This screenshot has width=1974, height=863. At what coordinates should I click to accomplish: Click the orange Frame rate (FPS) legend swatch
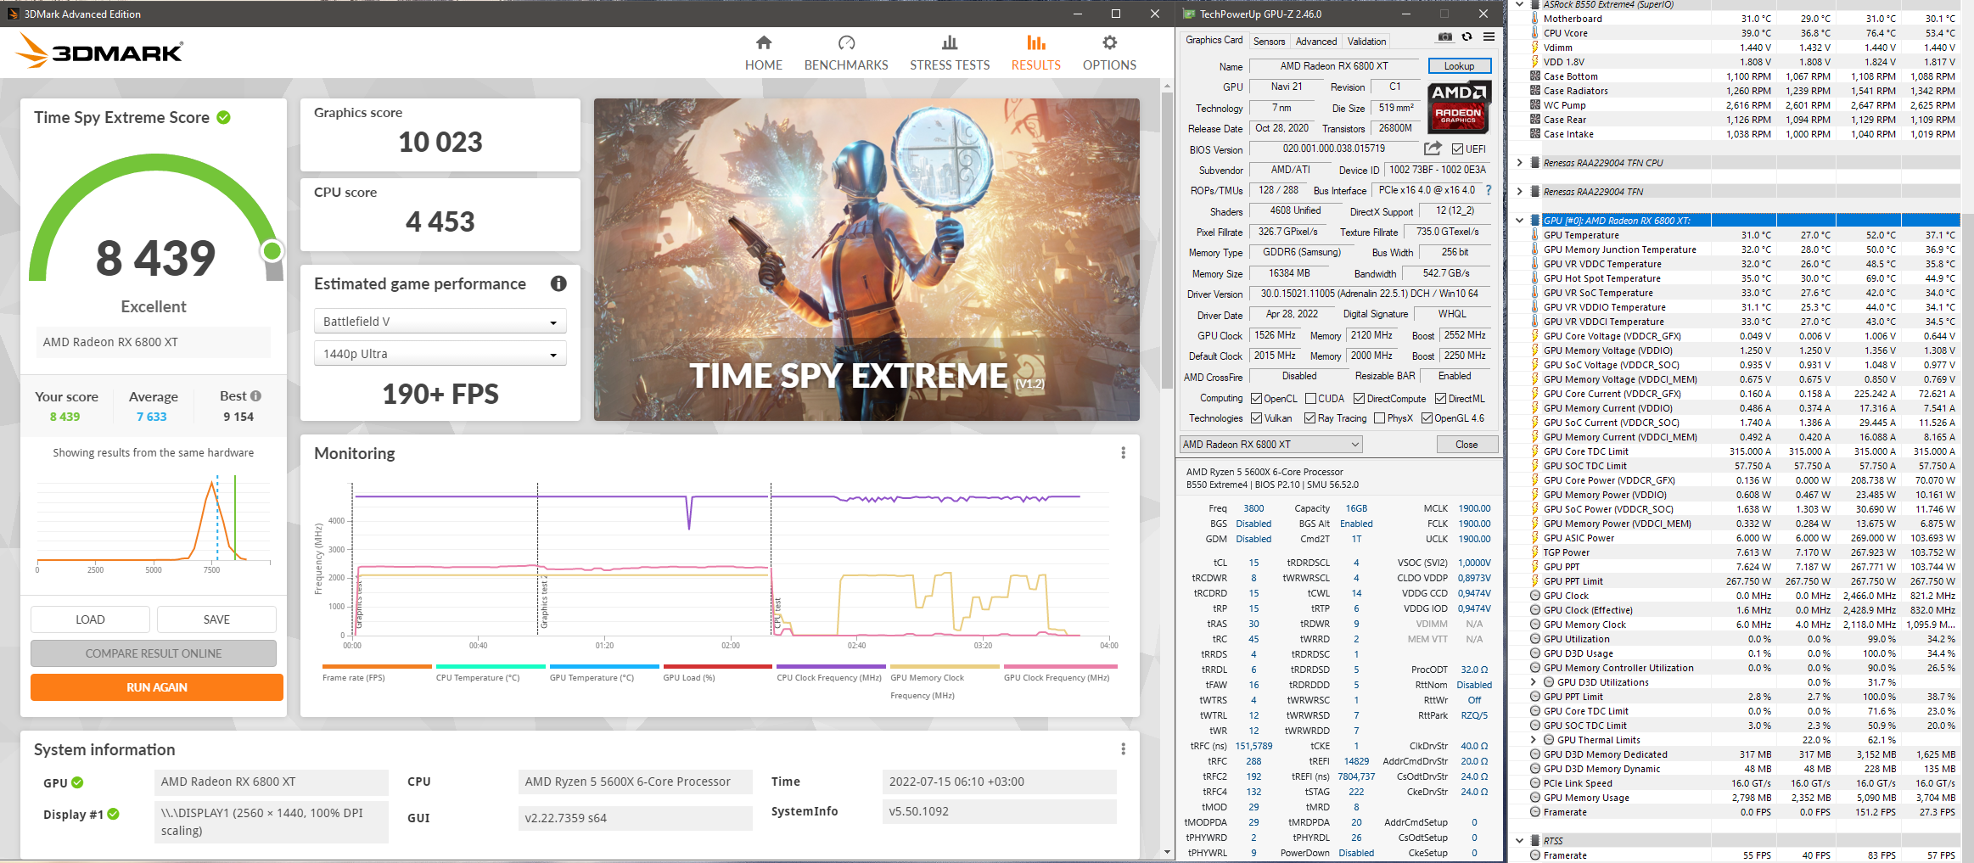tap(377, 667)
